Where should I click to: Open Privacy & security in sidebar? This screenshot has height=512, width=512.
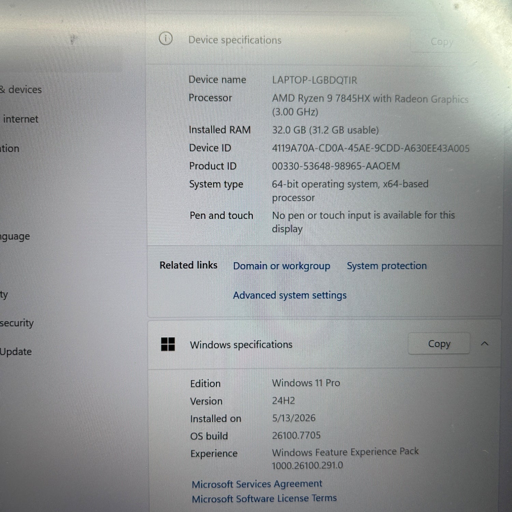17,323
